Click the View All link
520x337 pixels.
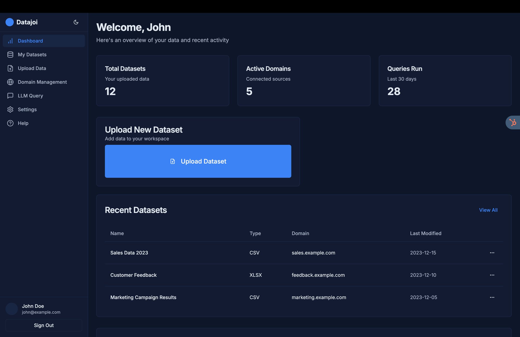(x=488, y=210)
